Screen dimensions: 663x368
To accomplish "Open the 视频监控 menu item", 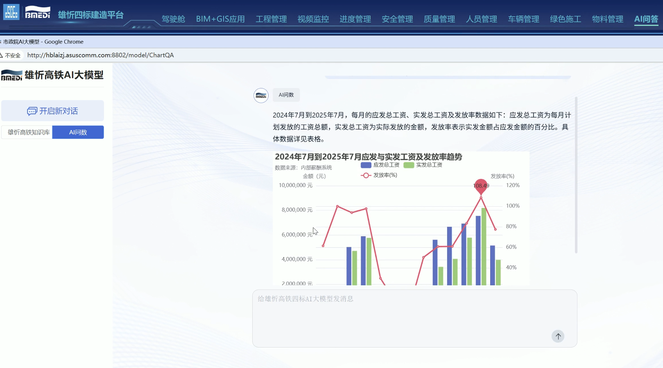I will [313, 19].
